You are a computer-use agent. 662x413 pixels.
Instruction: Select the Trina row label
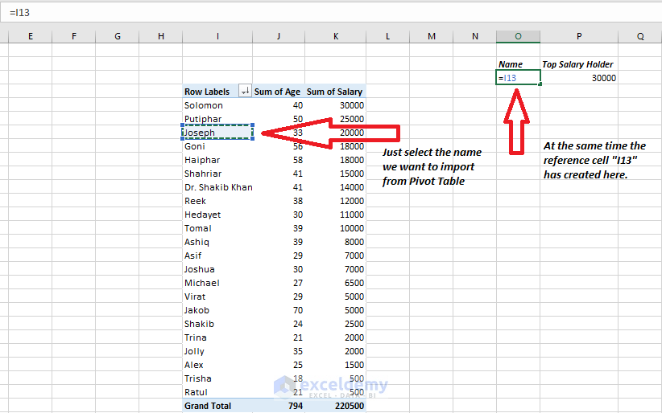217,337
